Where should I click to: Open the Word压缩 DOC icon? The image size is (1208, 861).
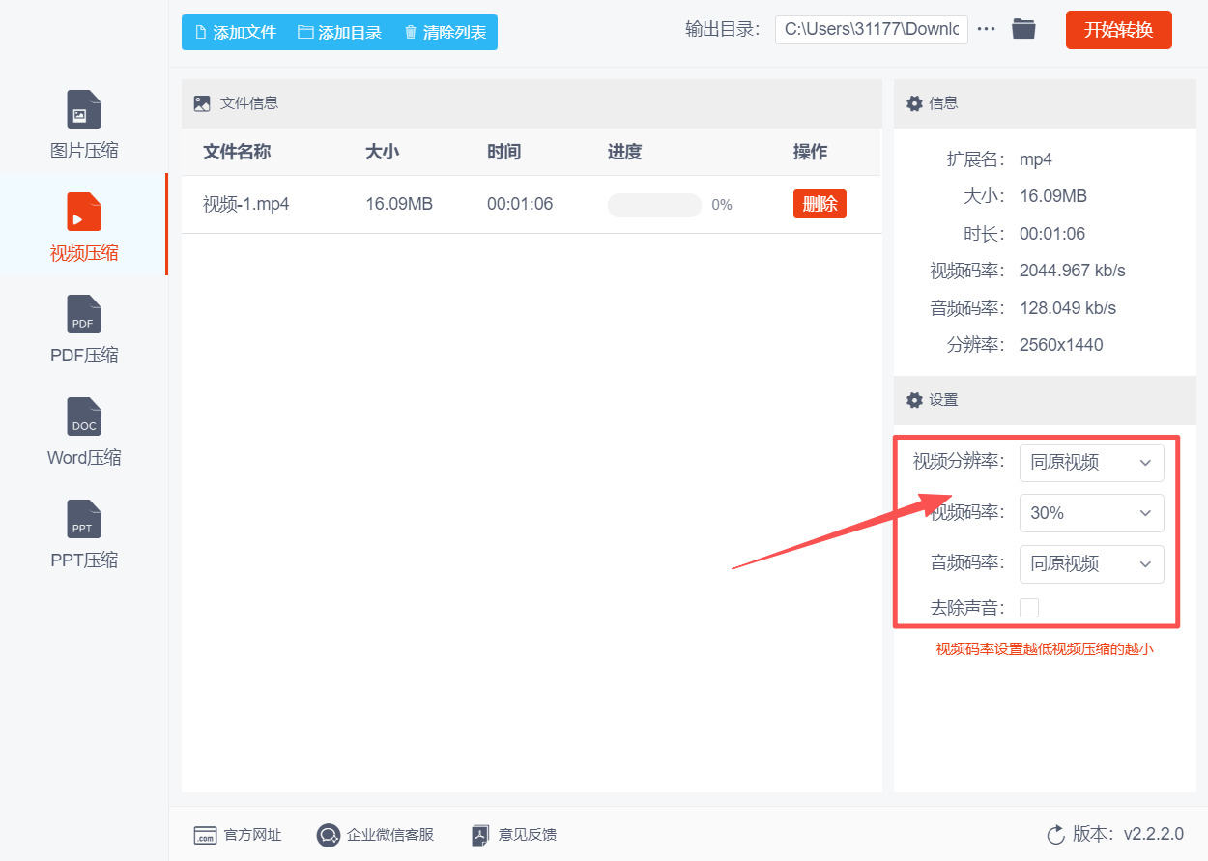pyautogui.click(x=84, y=416)
